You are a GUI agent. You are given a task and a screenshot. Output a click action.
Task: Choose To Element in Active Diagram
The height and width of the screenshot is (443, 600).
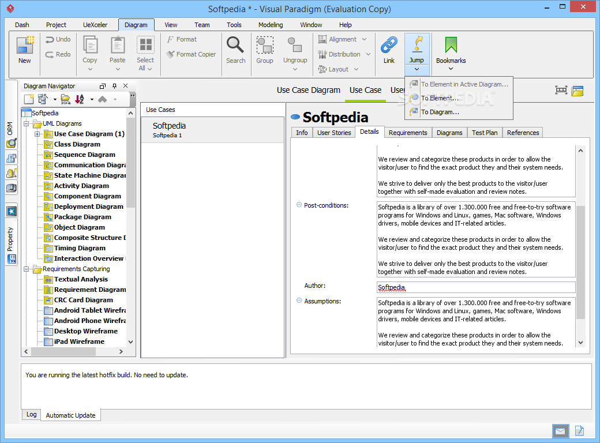pyautogui.click(x=459, y=84)
